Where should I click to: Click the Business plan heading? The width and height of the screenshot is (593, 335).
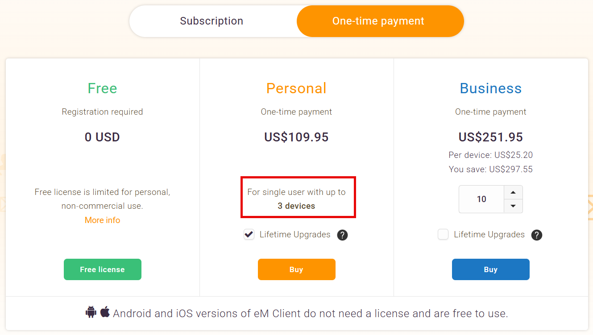491,88
